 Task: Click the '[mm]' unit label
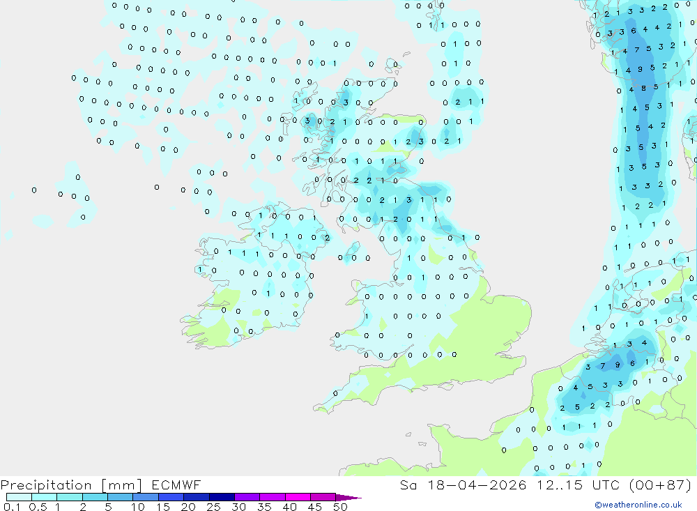coord(121,485)
